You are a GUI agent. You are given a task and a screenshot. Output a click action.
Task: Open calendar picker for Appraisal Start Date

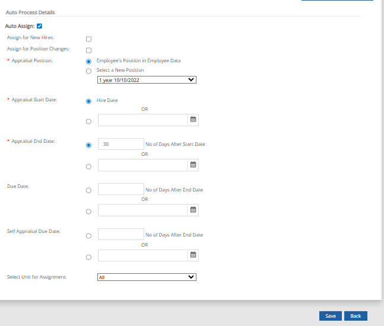pyautogui.click(x=193, y=120)
